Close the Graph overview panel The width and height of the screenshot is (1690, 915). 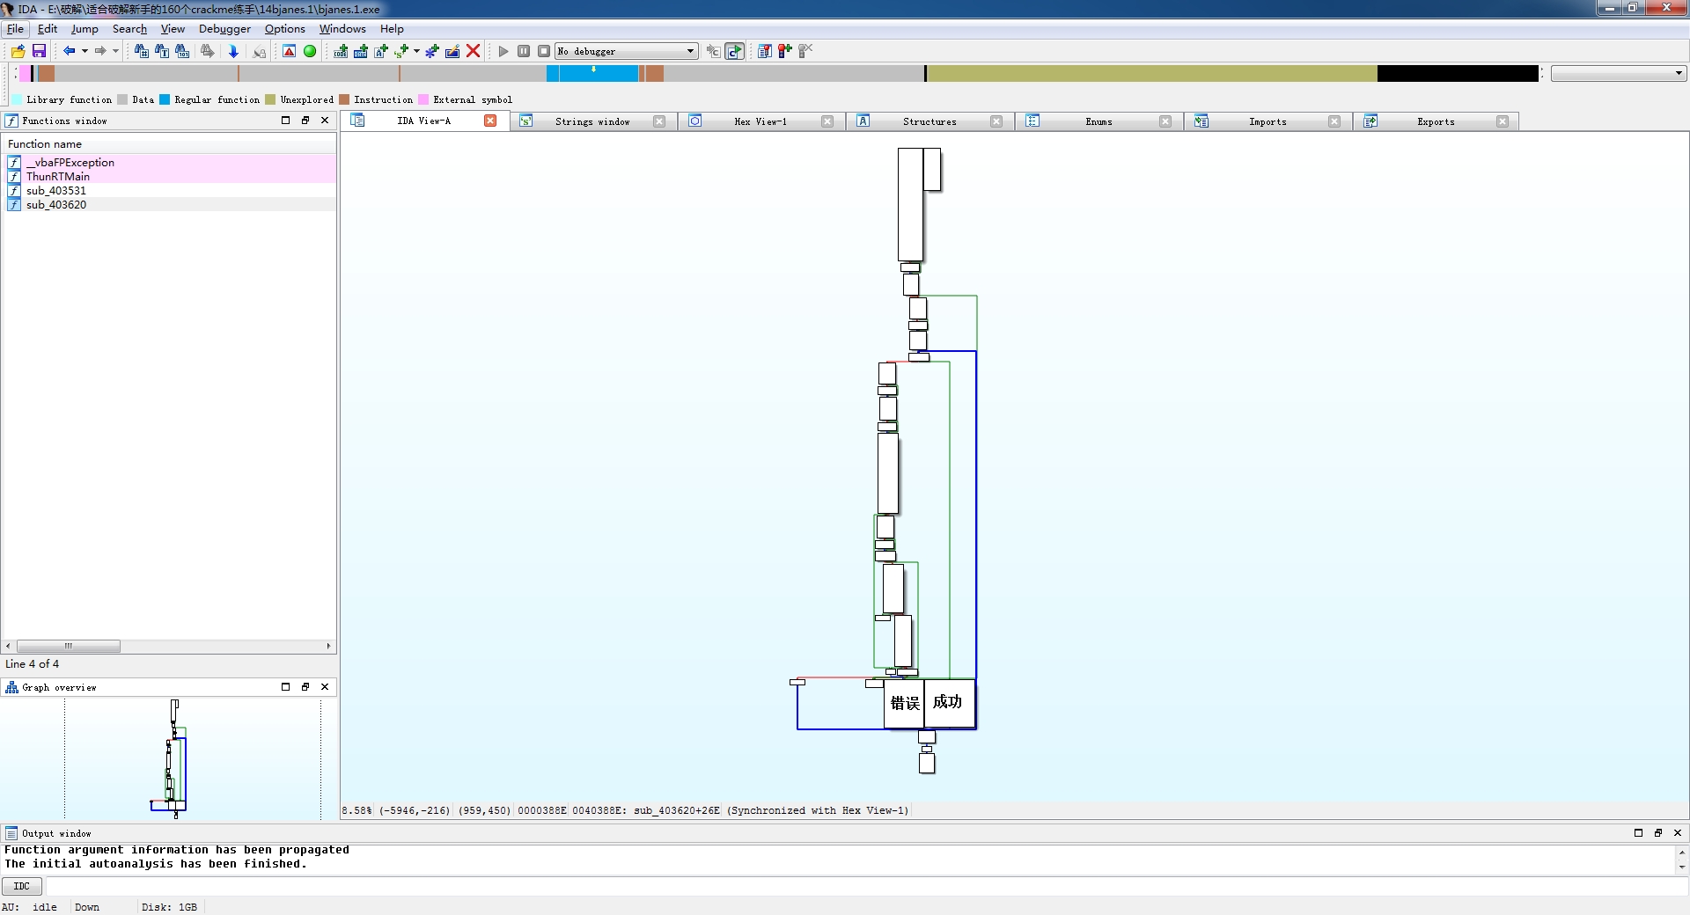(x=325, y=687)
